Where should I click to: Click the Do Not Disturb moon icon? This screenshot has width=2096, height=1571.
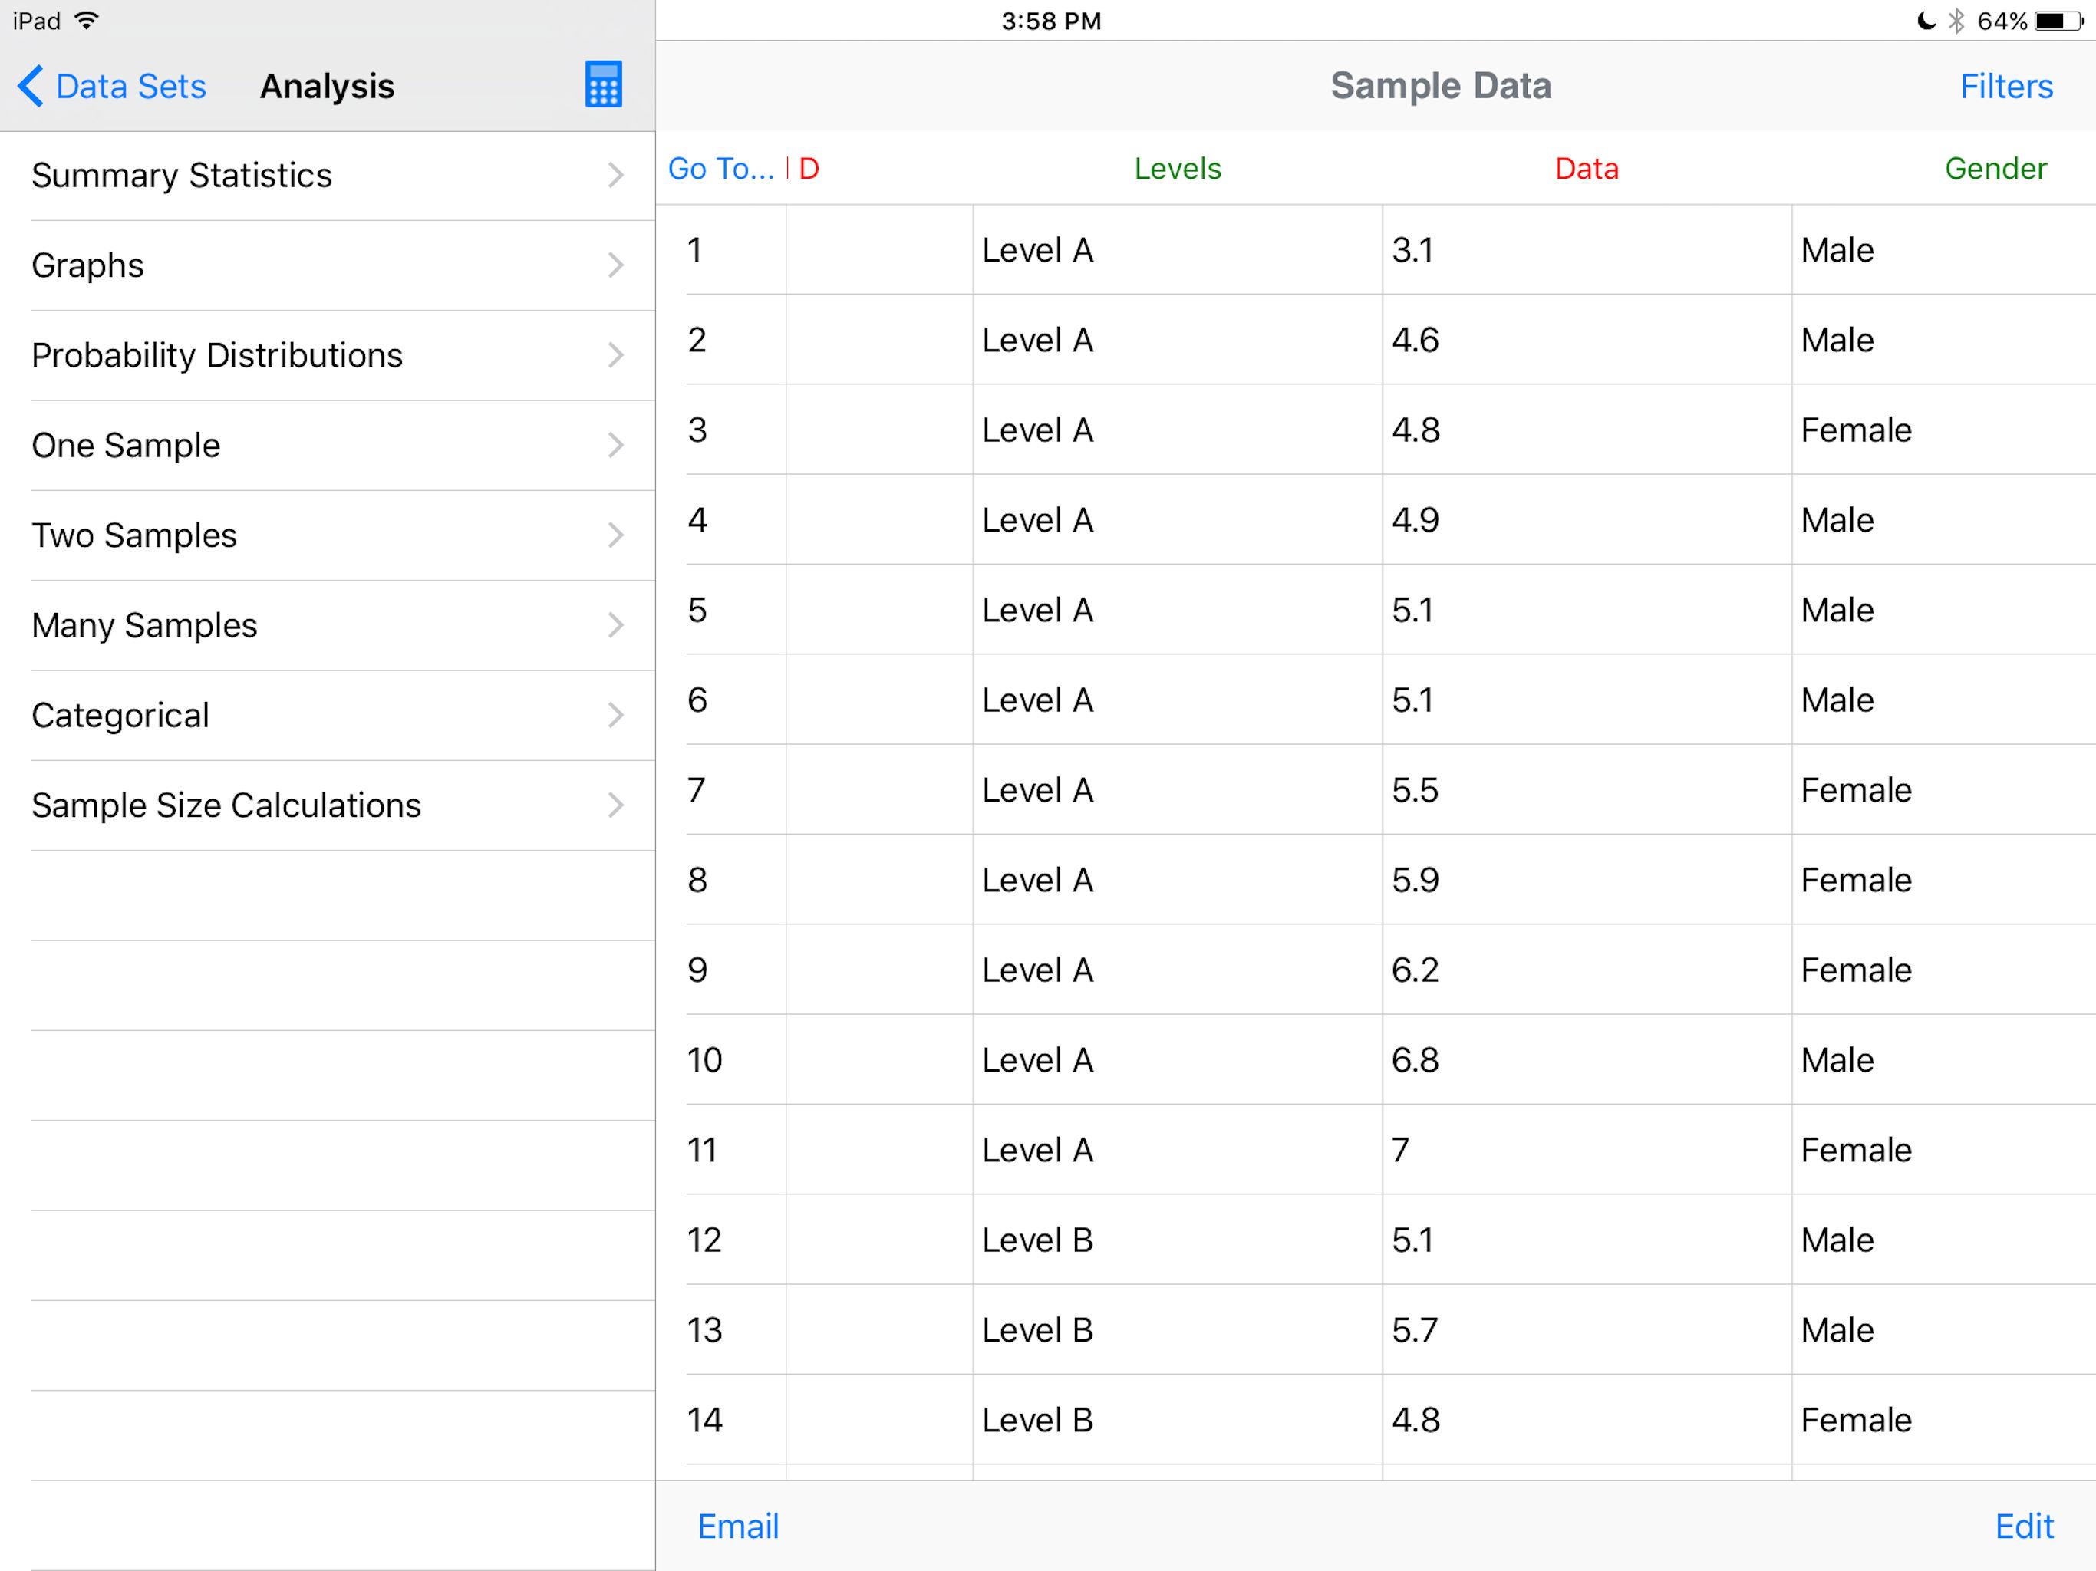(1926, 21)
